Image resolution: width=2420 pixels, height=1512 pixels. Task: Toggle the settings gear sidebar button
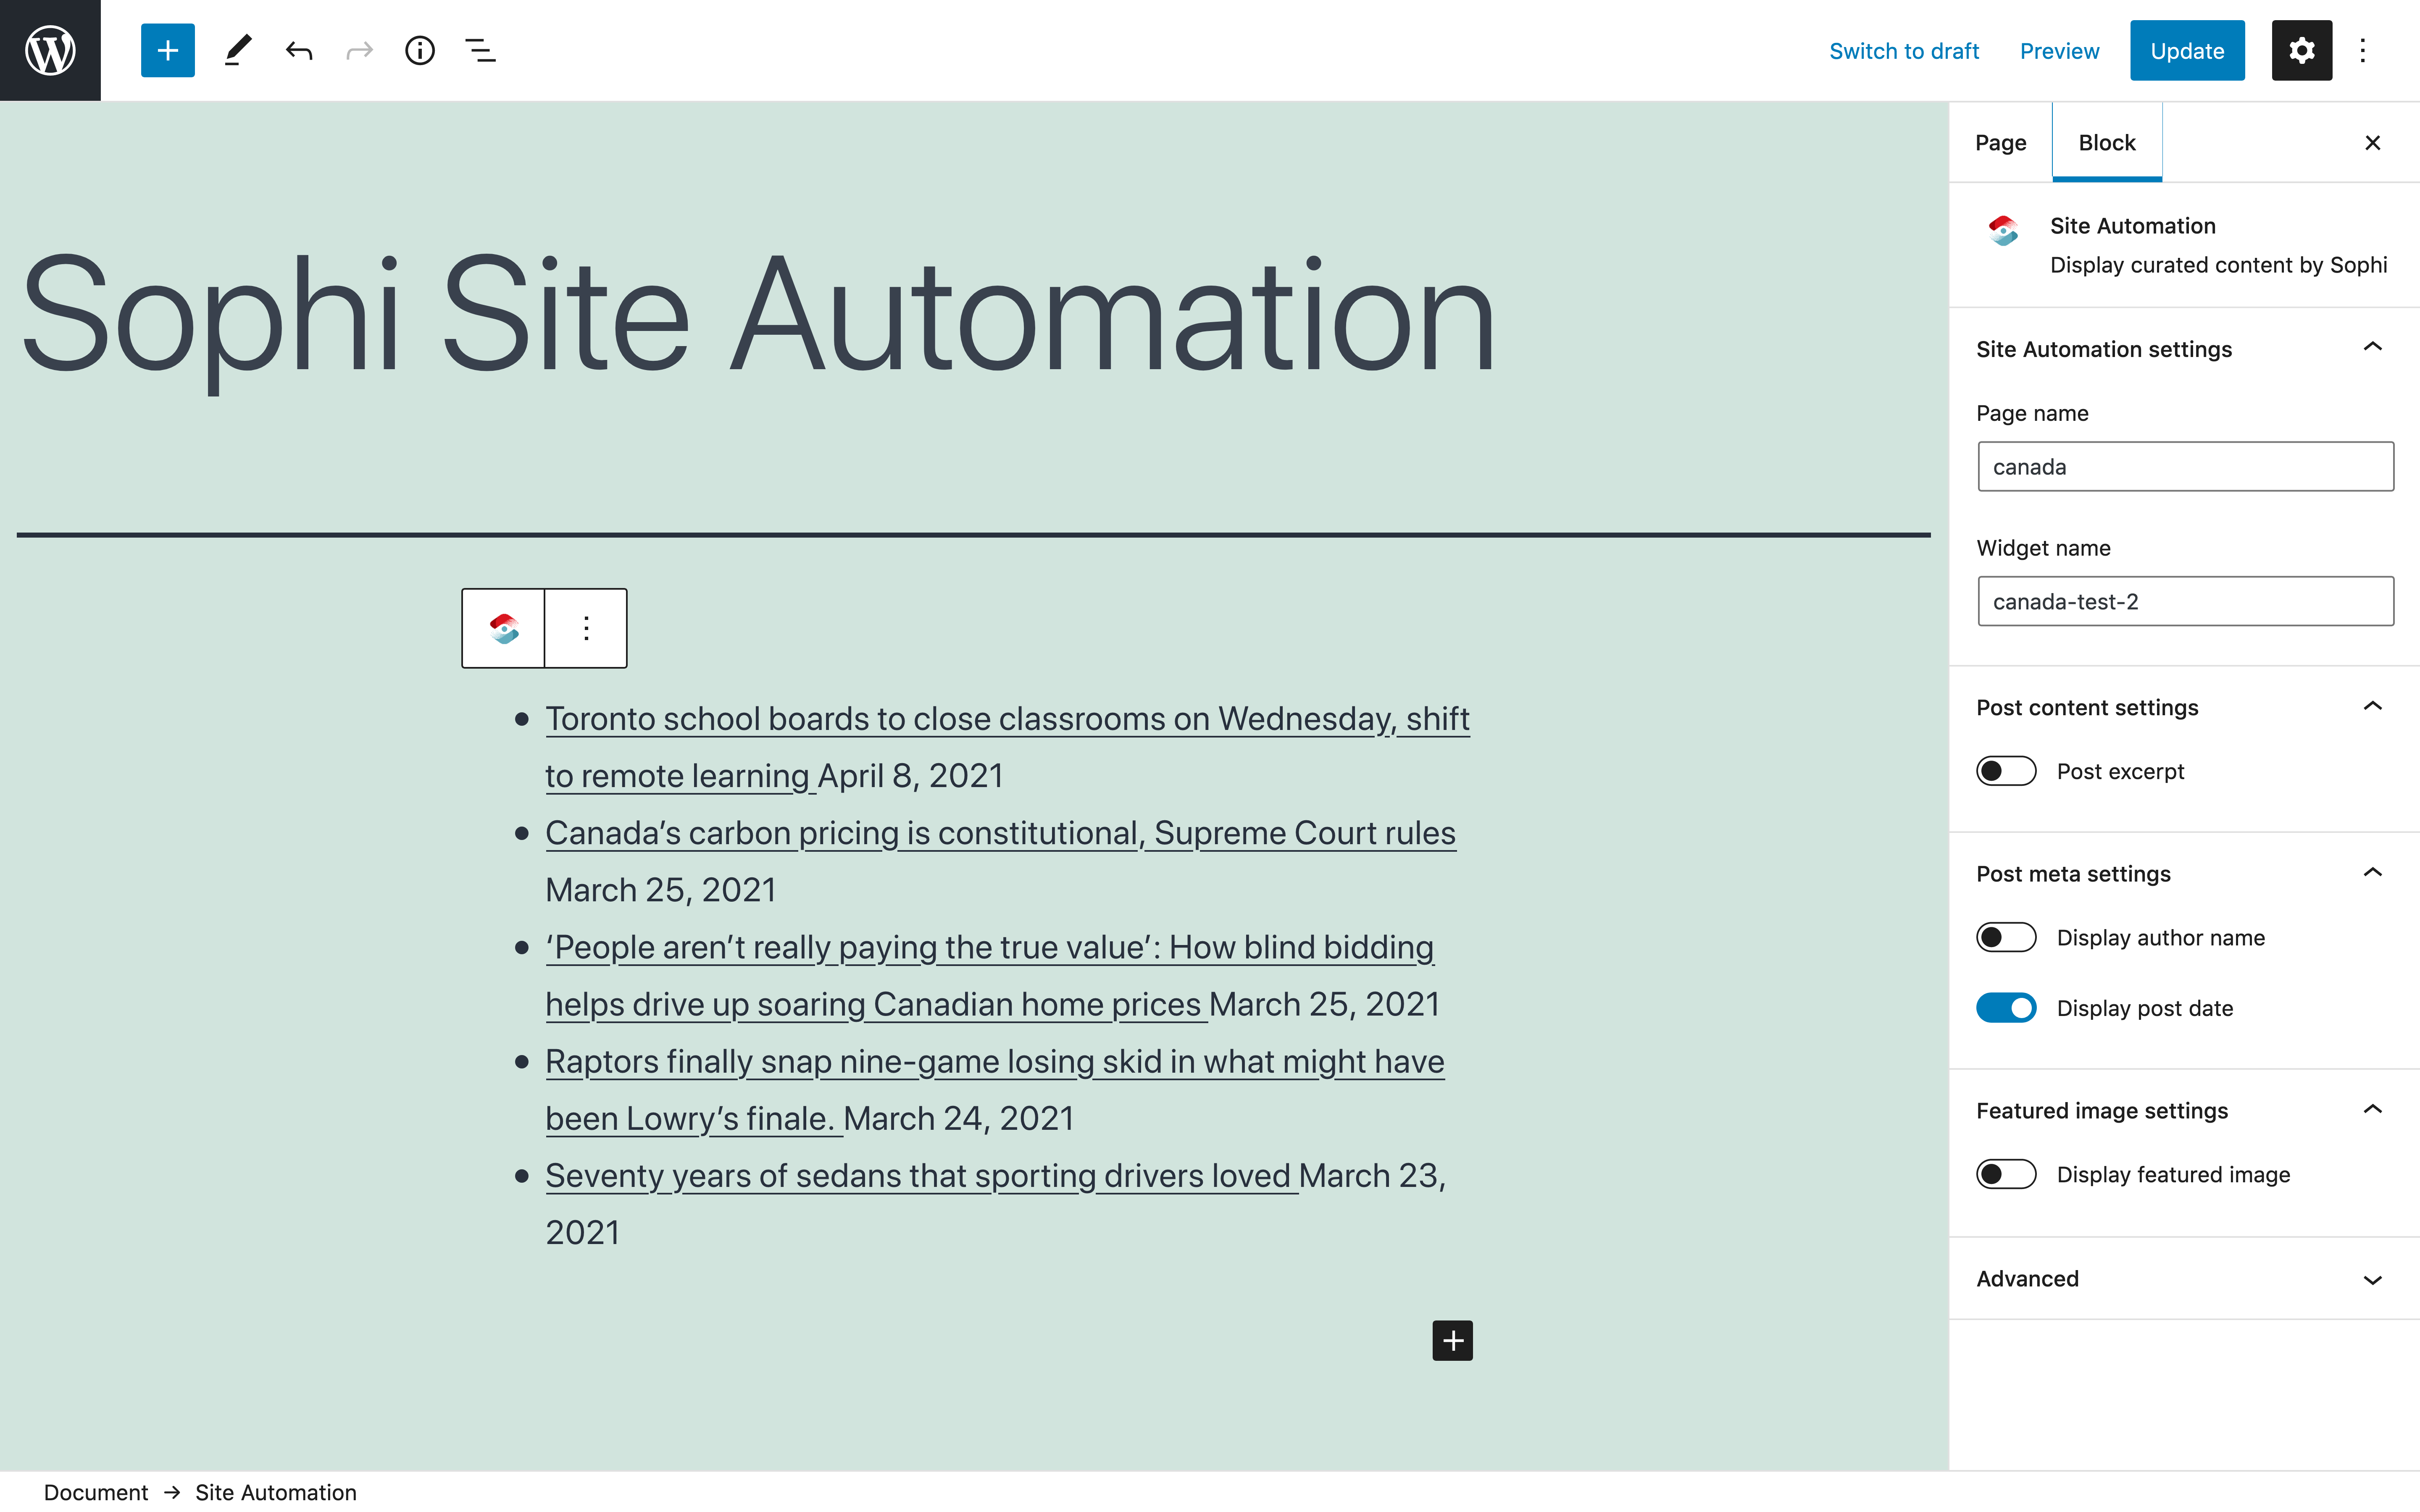pos(2301,50)
